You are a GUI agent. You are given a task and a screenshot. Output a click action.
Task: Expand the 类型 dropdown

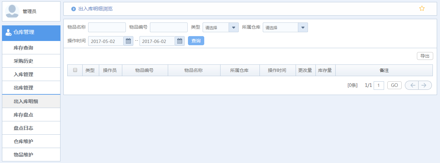coord(233,27)
